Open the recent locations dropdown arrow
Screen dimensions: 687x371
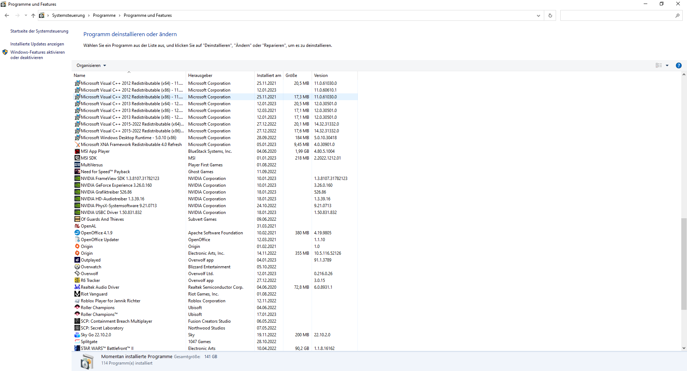pos(26,15)
